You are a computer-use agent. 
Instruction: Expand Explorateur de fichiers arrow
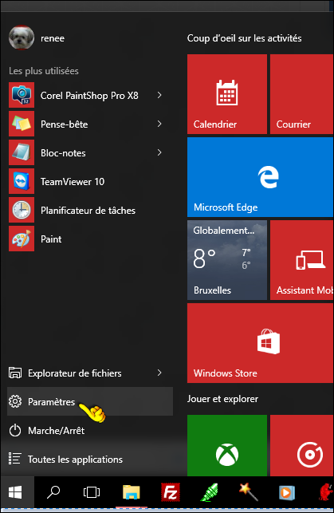point(159,373)
